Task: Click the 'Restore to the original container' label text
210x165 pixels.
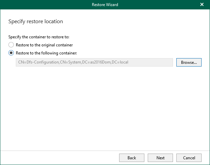Action: [44, 45]
